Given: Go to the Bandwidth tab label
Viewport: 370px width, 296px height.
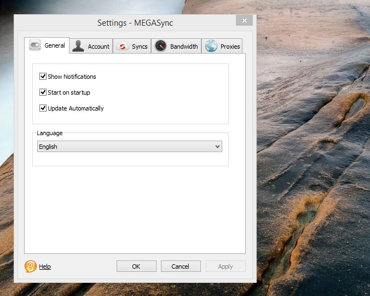Looking at the screenshot, I should coord(184,47).
